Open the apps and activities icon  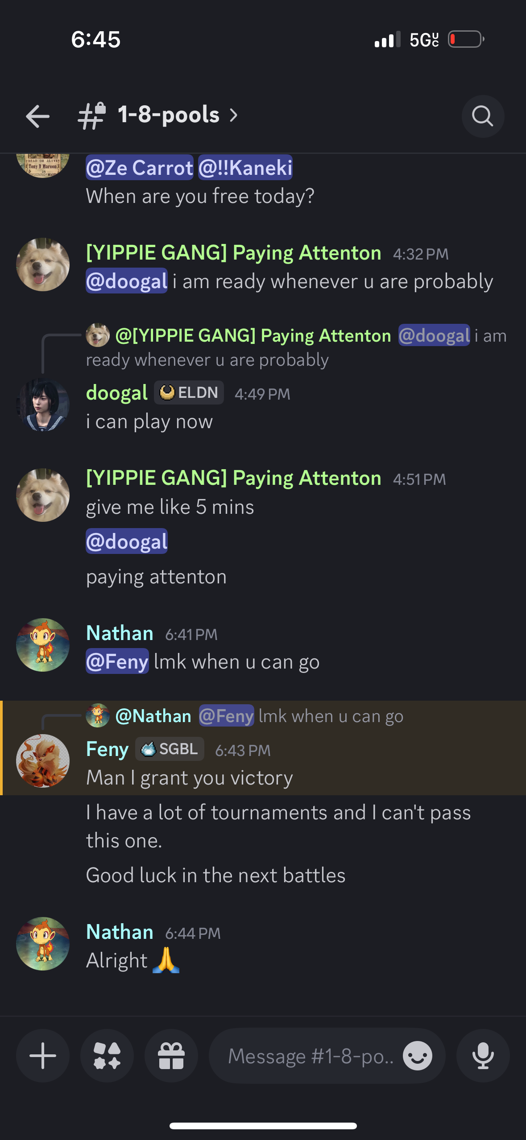pos(107,1056)
